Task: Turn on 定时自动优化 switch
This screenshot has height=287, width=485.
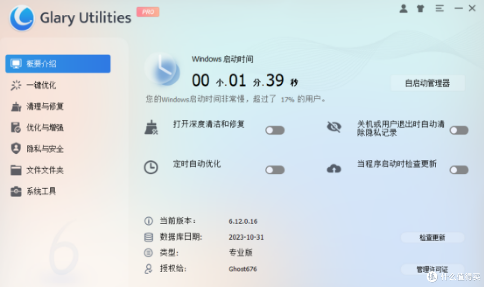Action: click(275, 170)
